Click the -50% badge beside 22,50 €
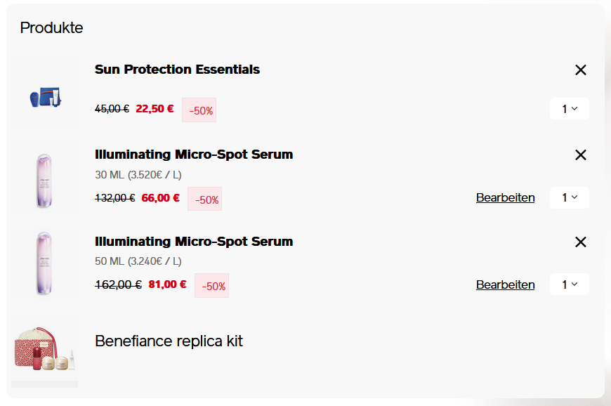611x406 pixels. click(x=199, y=110)
